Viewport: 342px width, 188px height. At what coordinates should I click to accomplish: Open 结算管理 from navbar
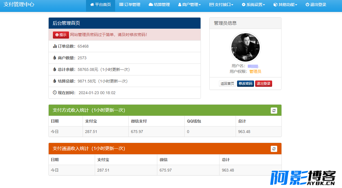tap(159, 5)
